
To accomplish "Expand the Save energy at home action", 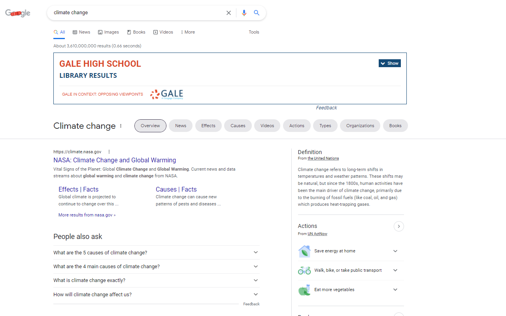I will click(351, 251).
